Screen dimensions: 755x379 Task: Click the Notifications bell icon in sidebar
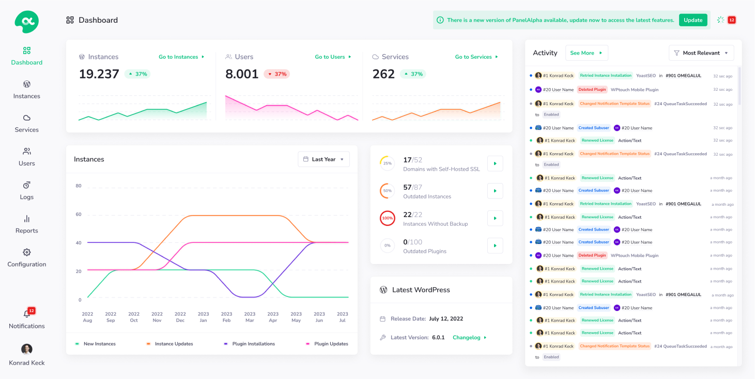click(27, 314)
